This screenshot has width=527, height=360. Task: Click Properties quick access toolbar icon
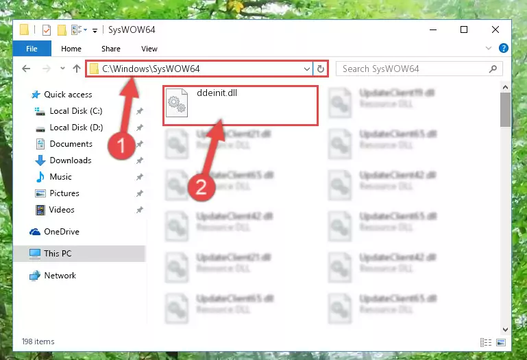[x=47, y=30]
